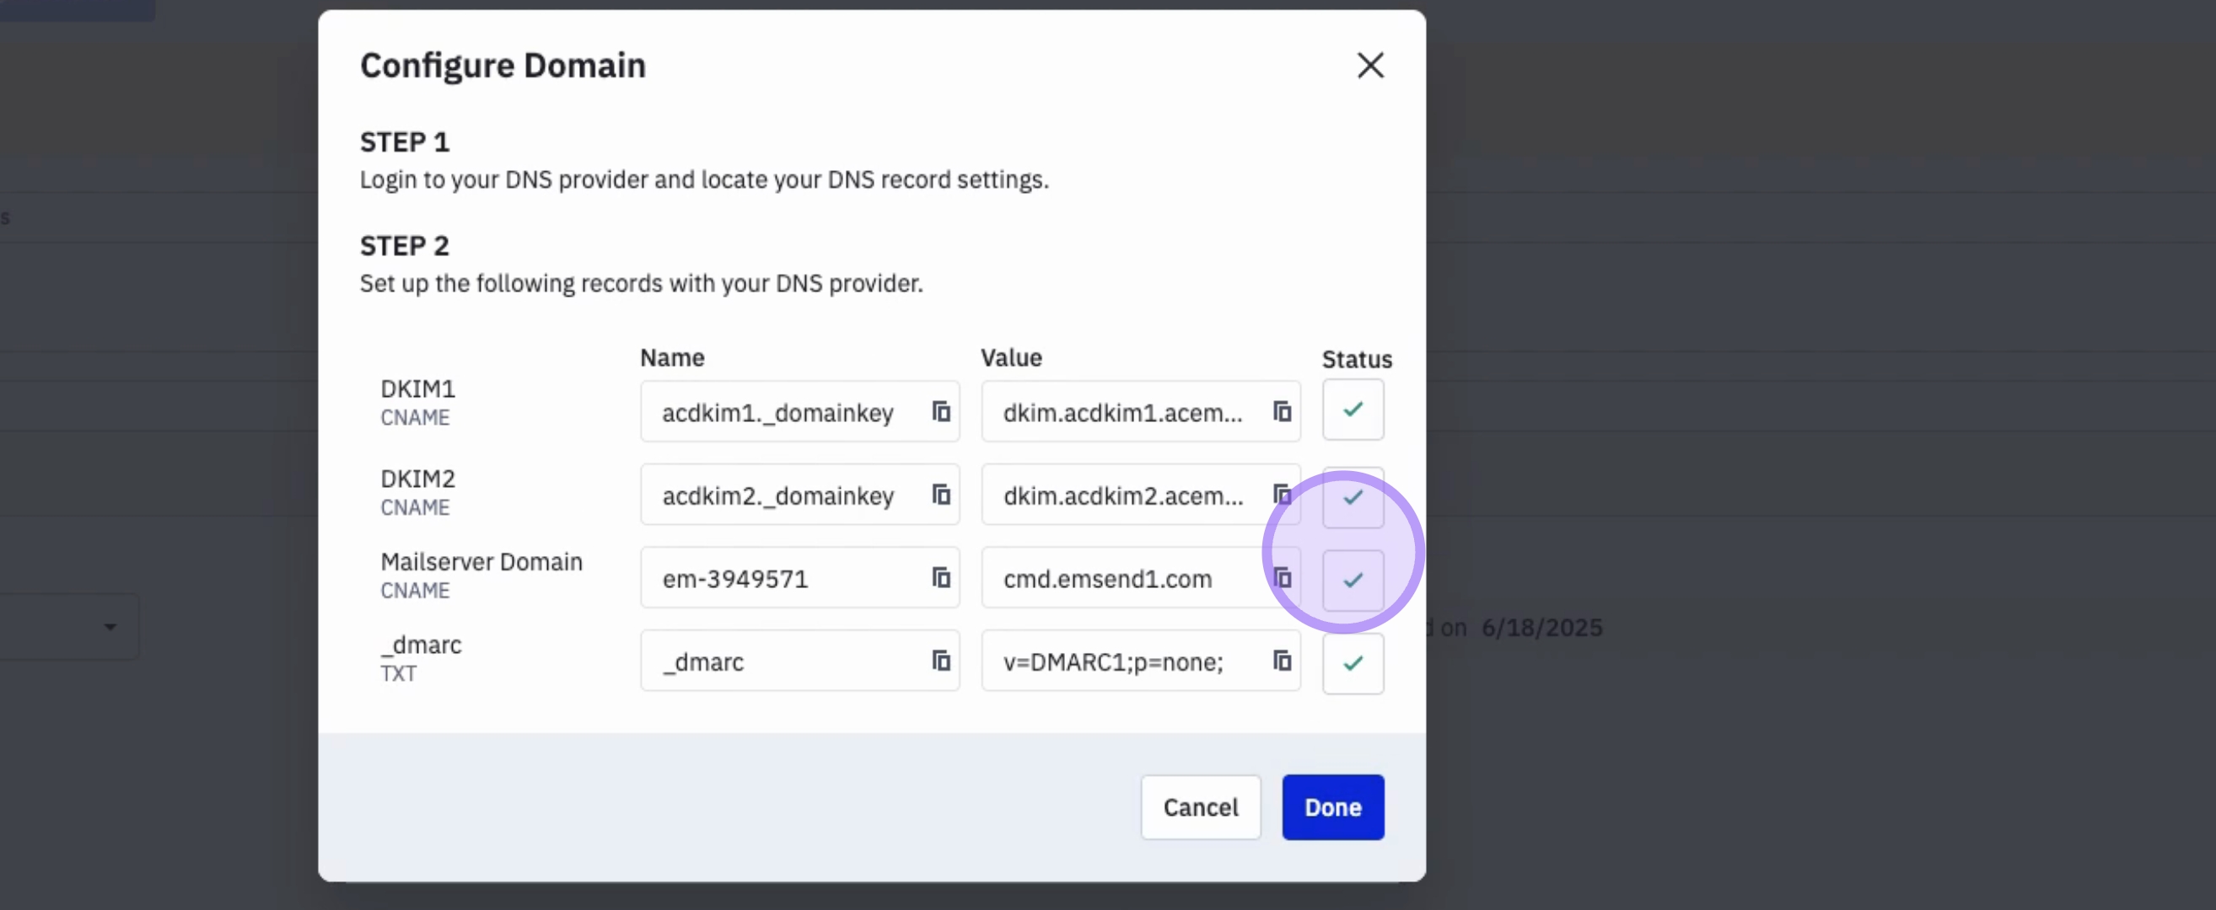Copy the DKIM1 name acdkim1._domainkey

tap(941, 411)
